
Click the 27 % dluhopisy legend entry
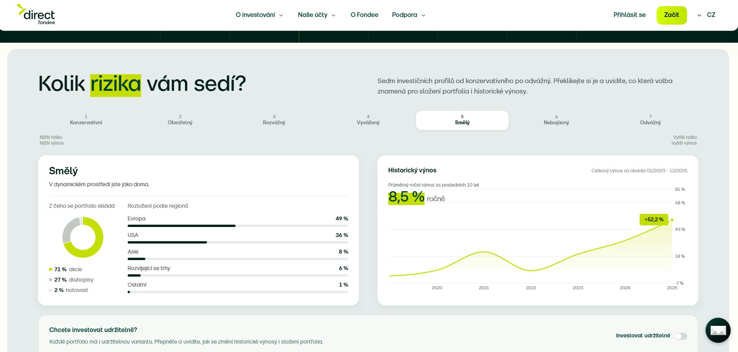(x=71, y=280)
